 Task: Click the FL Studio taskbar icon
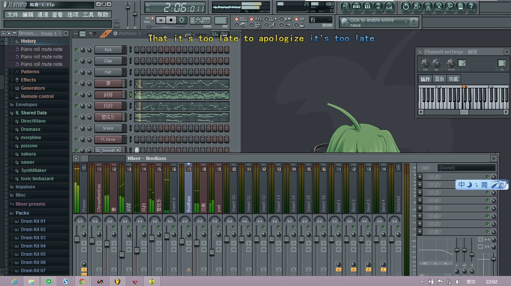pyautogui.click(x=118, y=281)
